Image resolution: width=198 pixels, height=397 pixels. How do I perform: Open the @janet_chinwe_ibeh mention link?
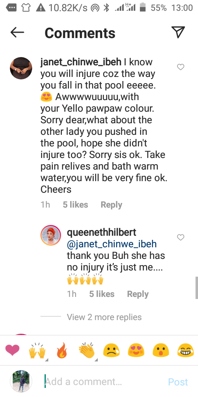tap(112, 244)
